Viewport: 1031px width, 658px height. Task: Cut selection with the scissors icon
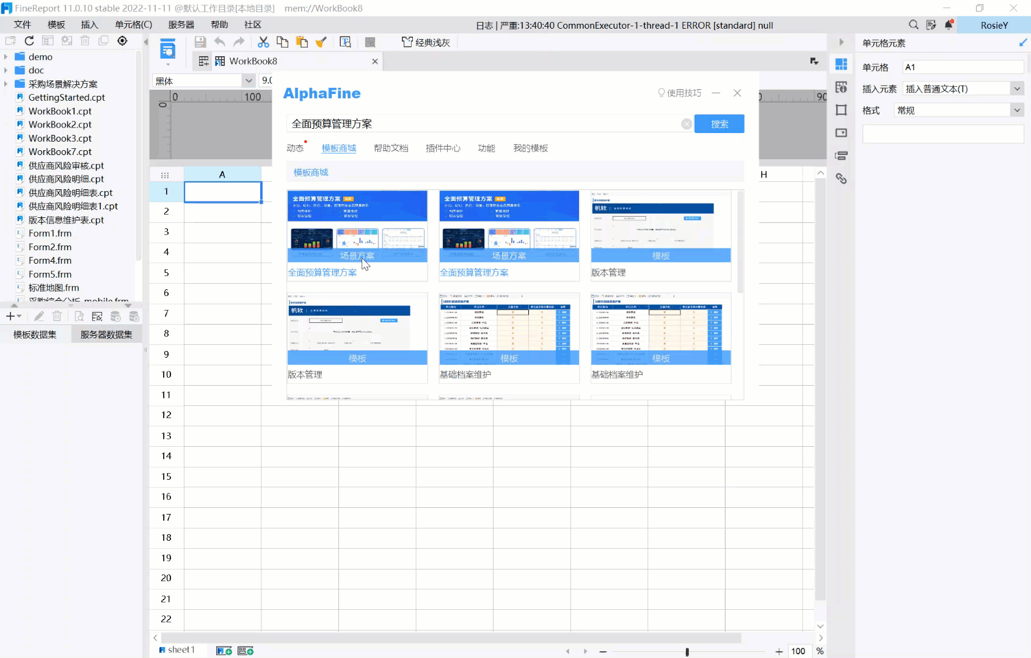coord(263,42)
